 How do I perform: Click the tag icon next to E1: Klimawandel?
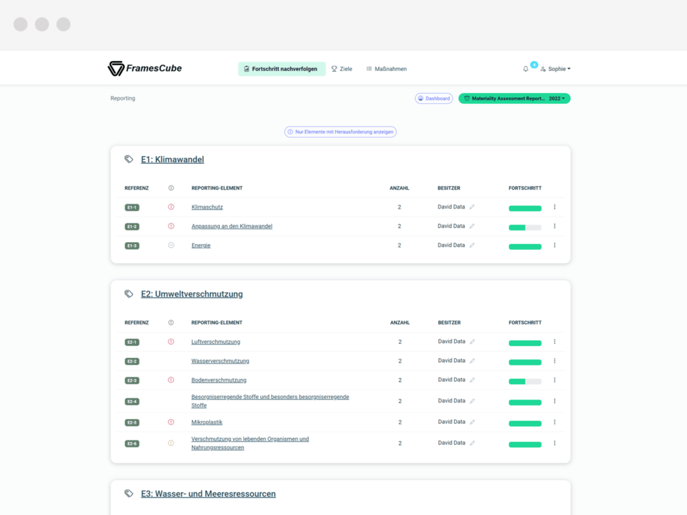click(129, 159)
